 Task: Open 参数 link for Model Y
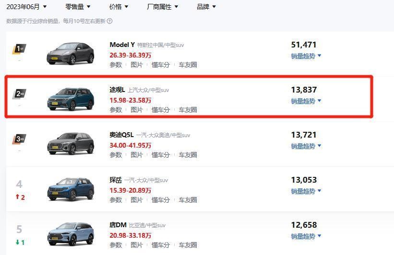click(116, 65)
